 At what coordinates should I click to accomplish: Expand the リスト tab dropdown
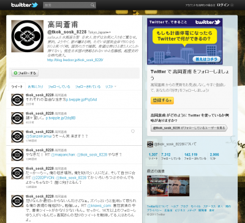[x=111, y=86]
